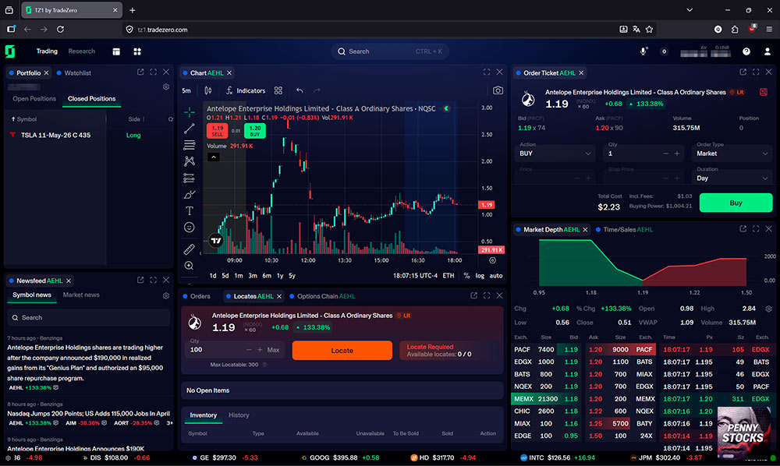Reload the browser page

60,30
